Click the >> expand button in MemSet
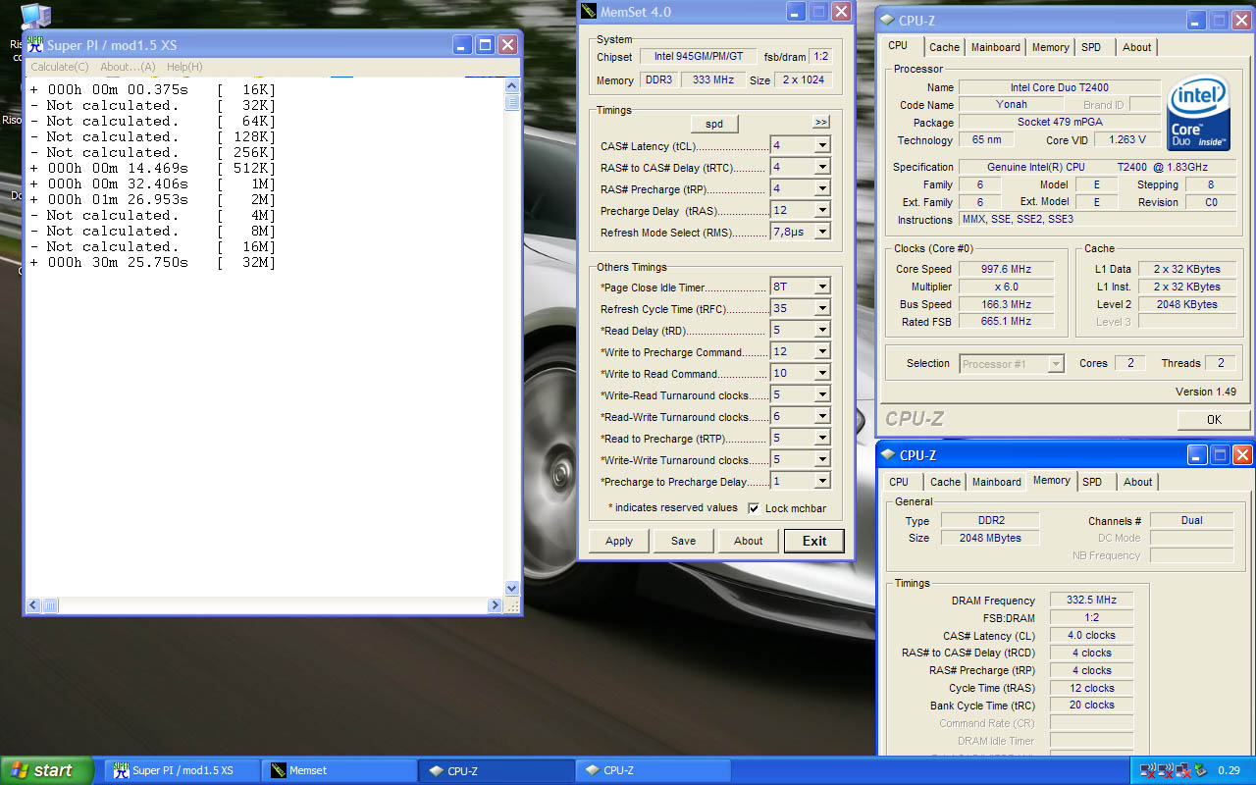Screen dimensions: 1256x785 click(821, 123)
